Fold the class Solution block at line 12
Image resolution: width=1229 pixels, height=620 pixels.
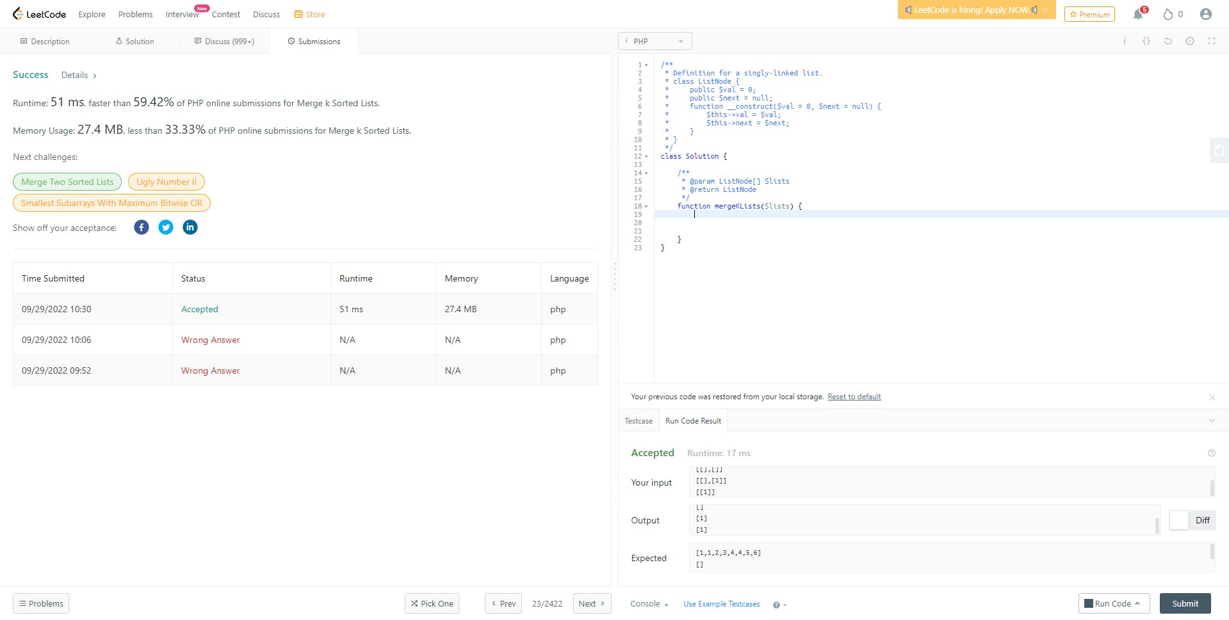point(646,157)
